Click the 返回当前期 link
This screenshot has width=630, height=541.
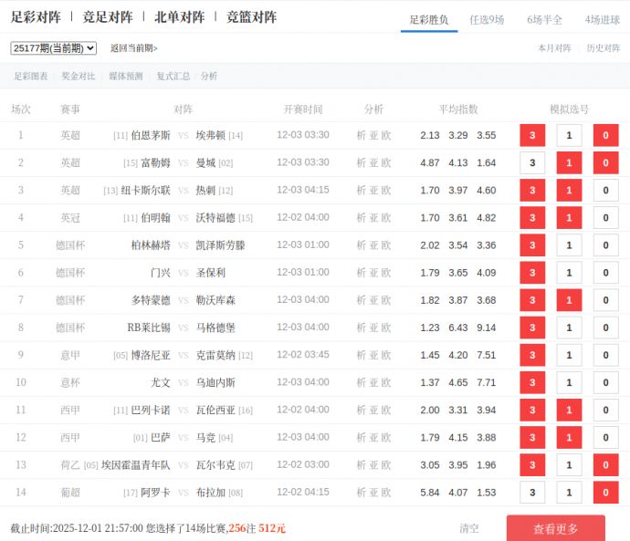coord(133,48)
